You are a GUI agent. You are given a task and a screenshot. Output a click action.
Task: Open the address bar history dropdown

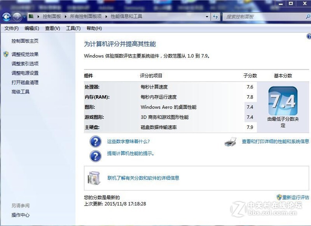(x=207, y=17)
